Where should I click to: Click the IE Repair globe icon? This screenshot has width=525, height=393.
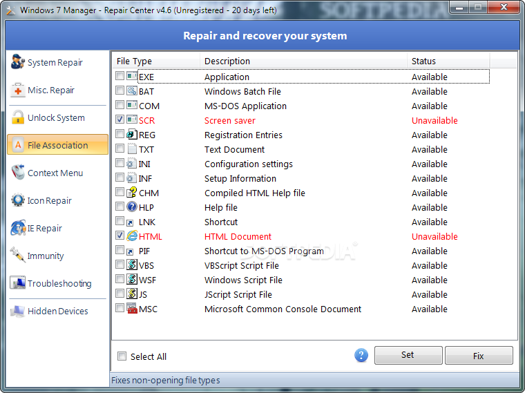18,228
